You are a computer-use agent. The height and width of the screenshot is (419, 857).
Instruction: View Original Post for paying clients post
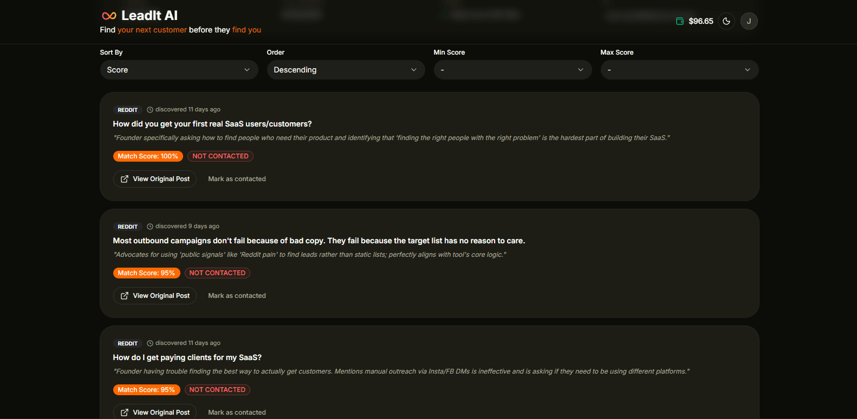[155, 412]
